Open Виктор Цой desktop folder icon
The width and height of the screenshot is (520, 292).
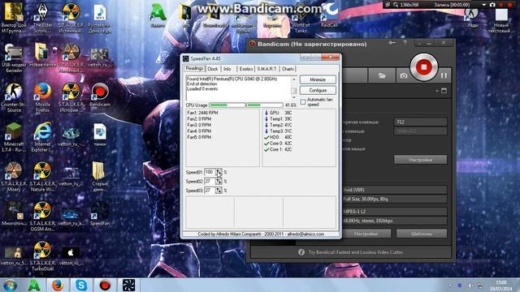(x=14, y=18)
